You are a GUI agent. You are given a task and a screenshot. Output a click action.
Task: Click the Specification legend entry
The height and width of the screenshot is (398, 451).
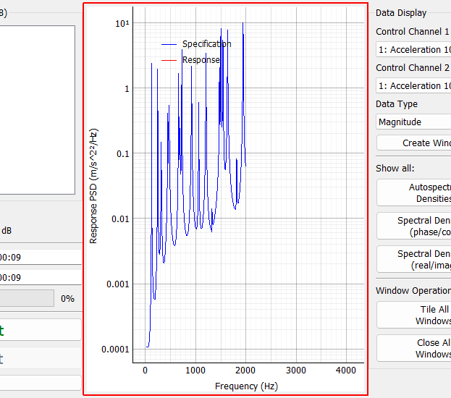click(x=196, y=44)
